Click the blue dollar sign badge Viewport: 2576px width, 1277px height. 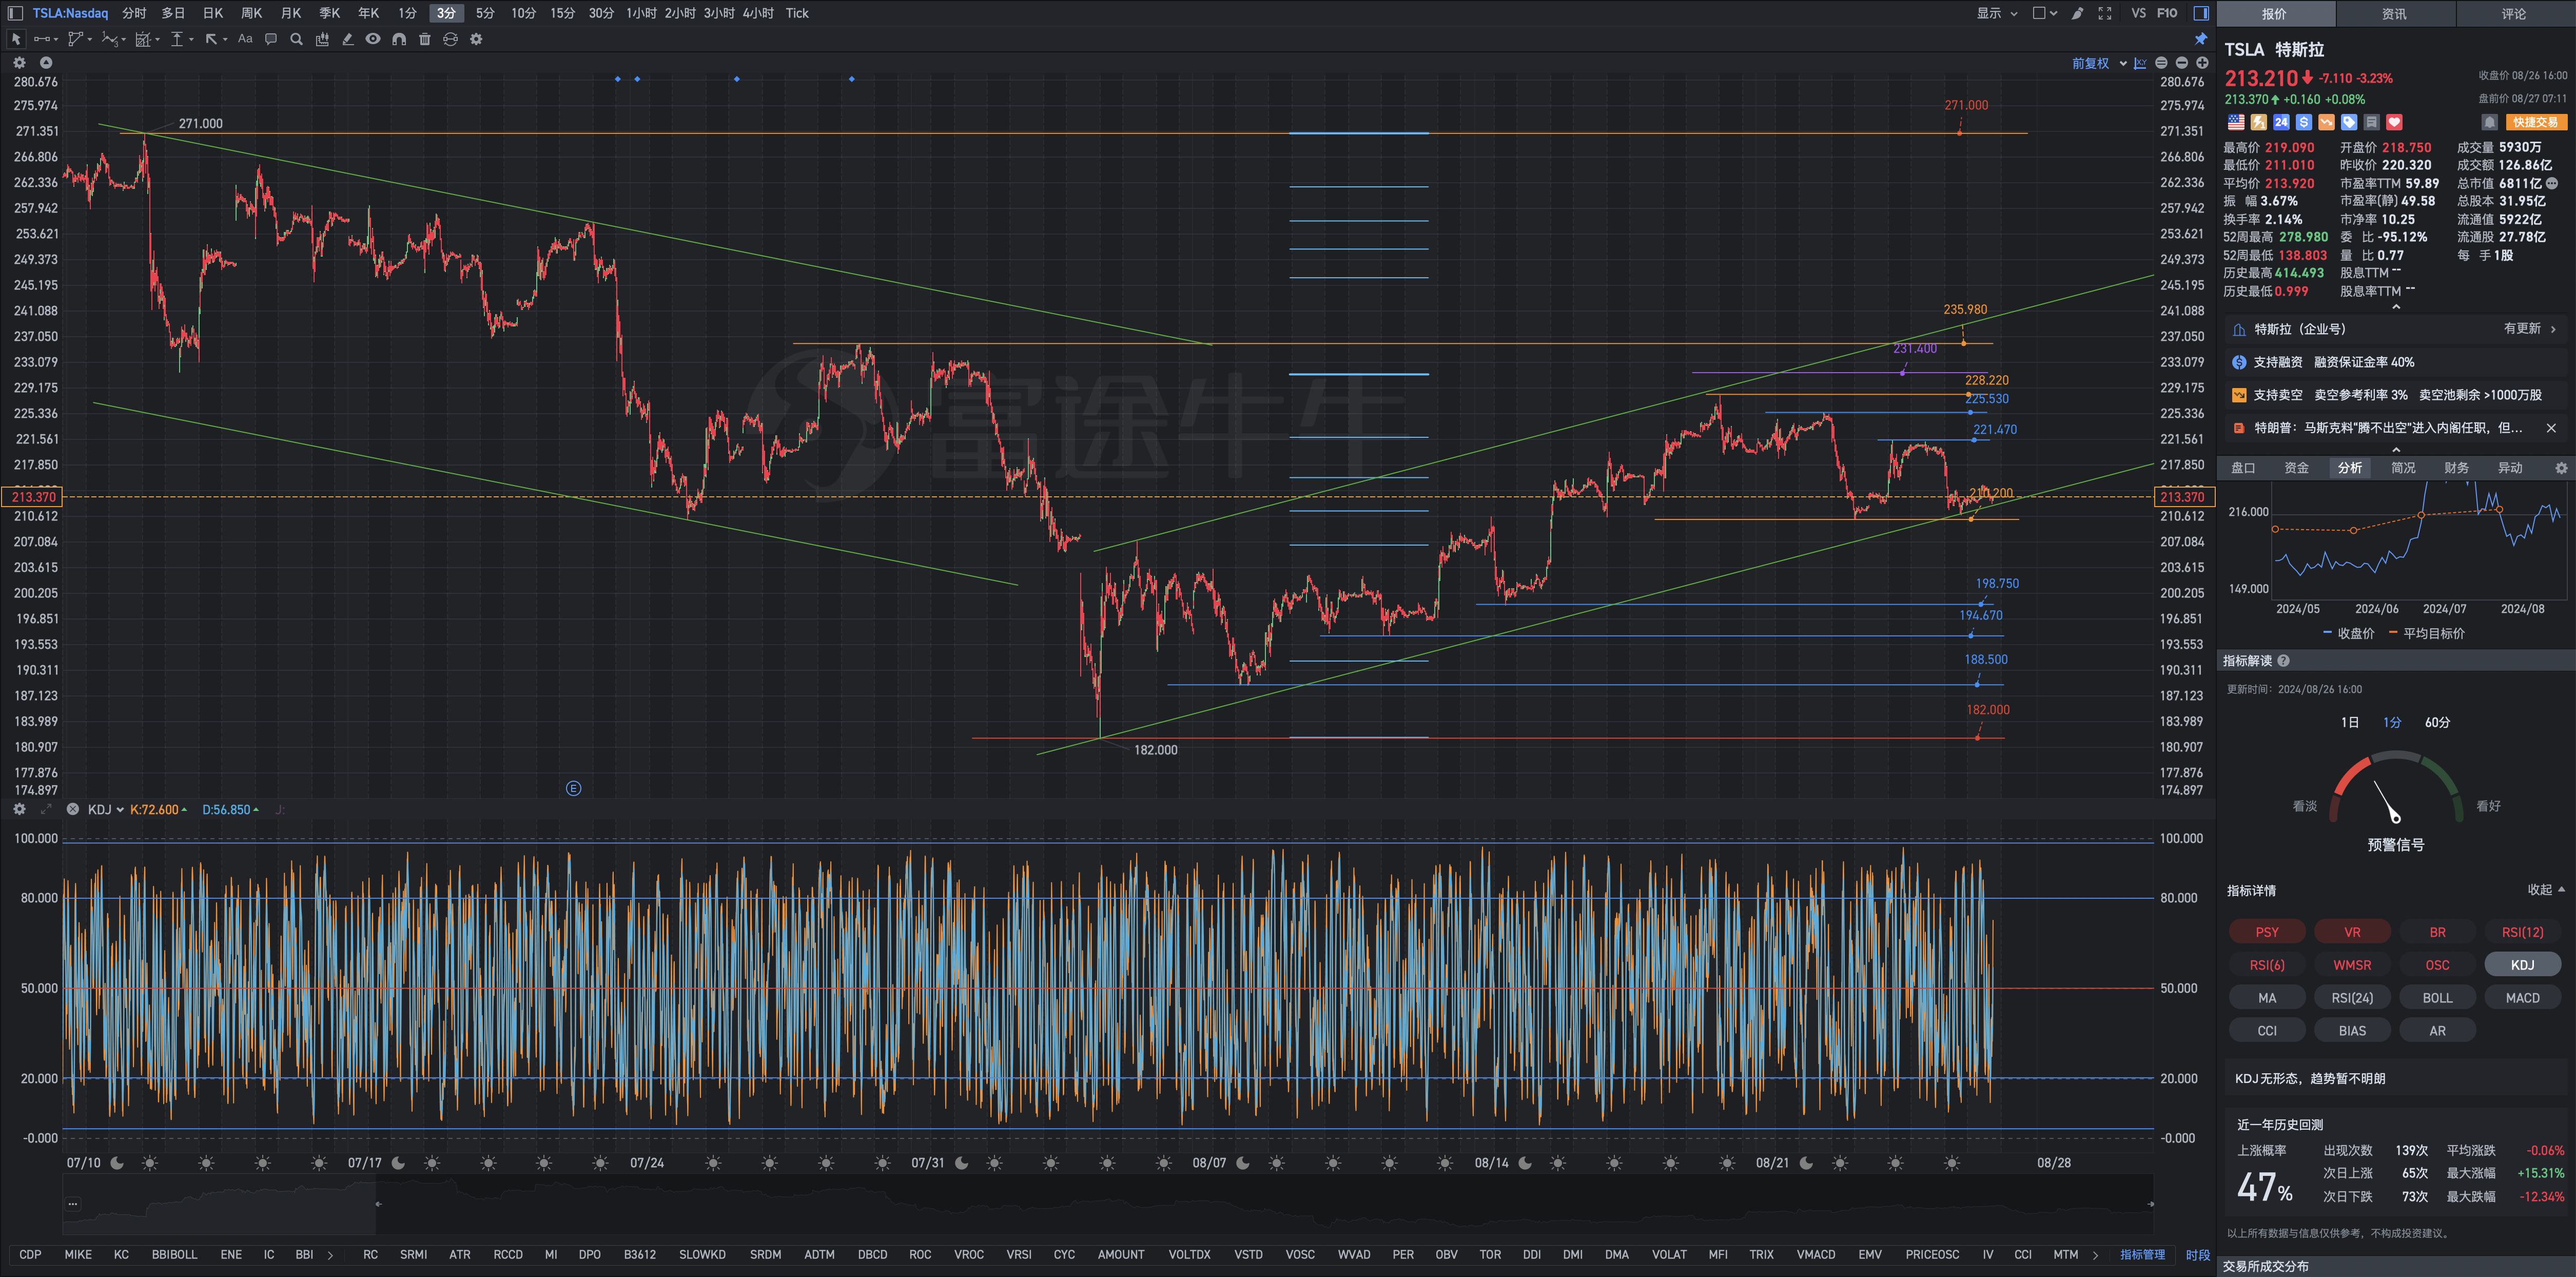2304,122
